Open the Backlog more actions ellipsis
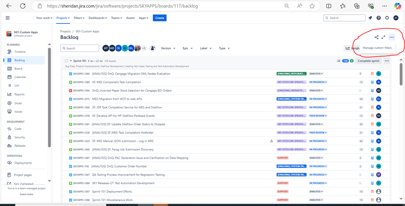 392,37
